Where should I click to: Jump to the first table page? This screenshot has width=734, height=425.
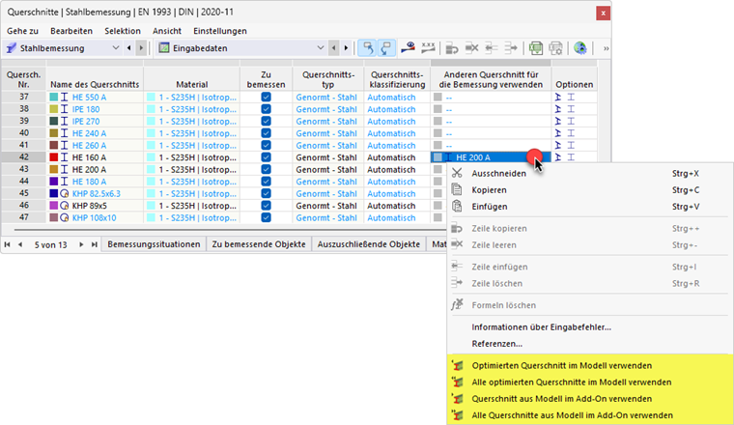(x=8, y=244)
